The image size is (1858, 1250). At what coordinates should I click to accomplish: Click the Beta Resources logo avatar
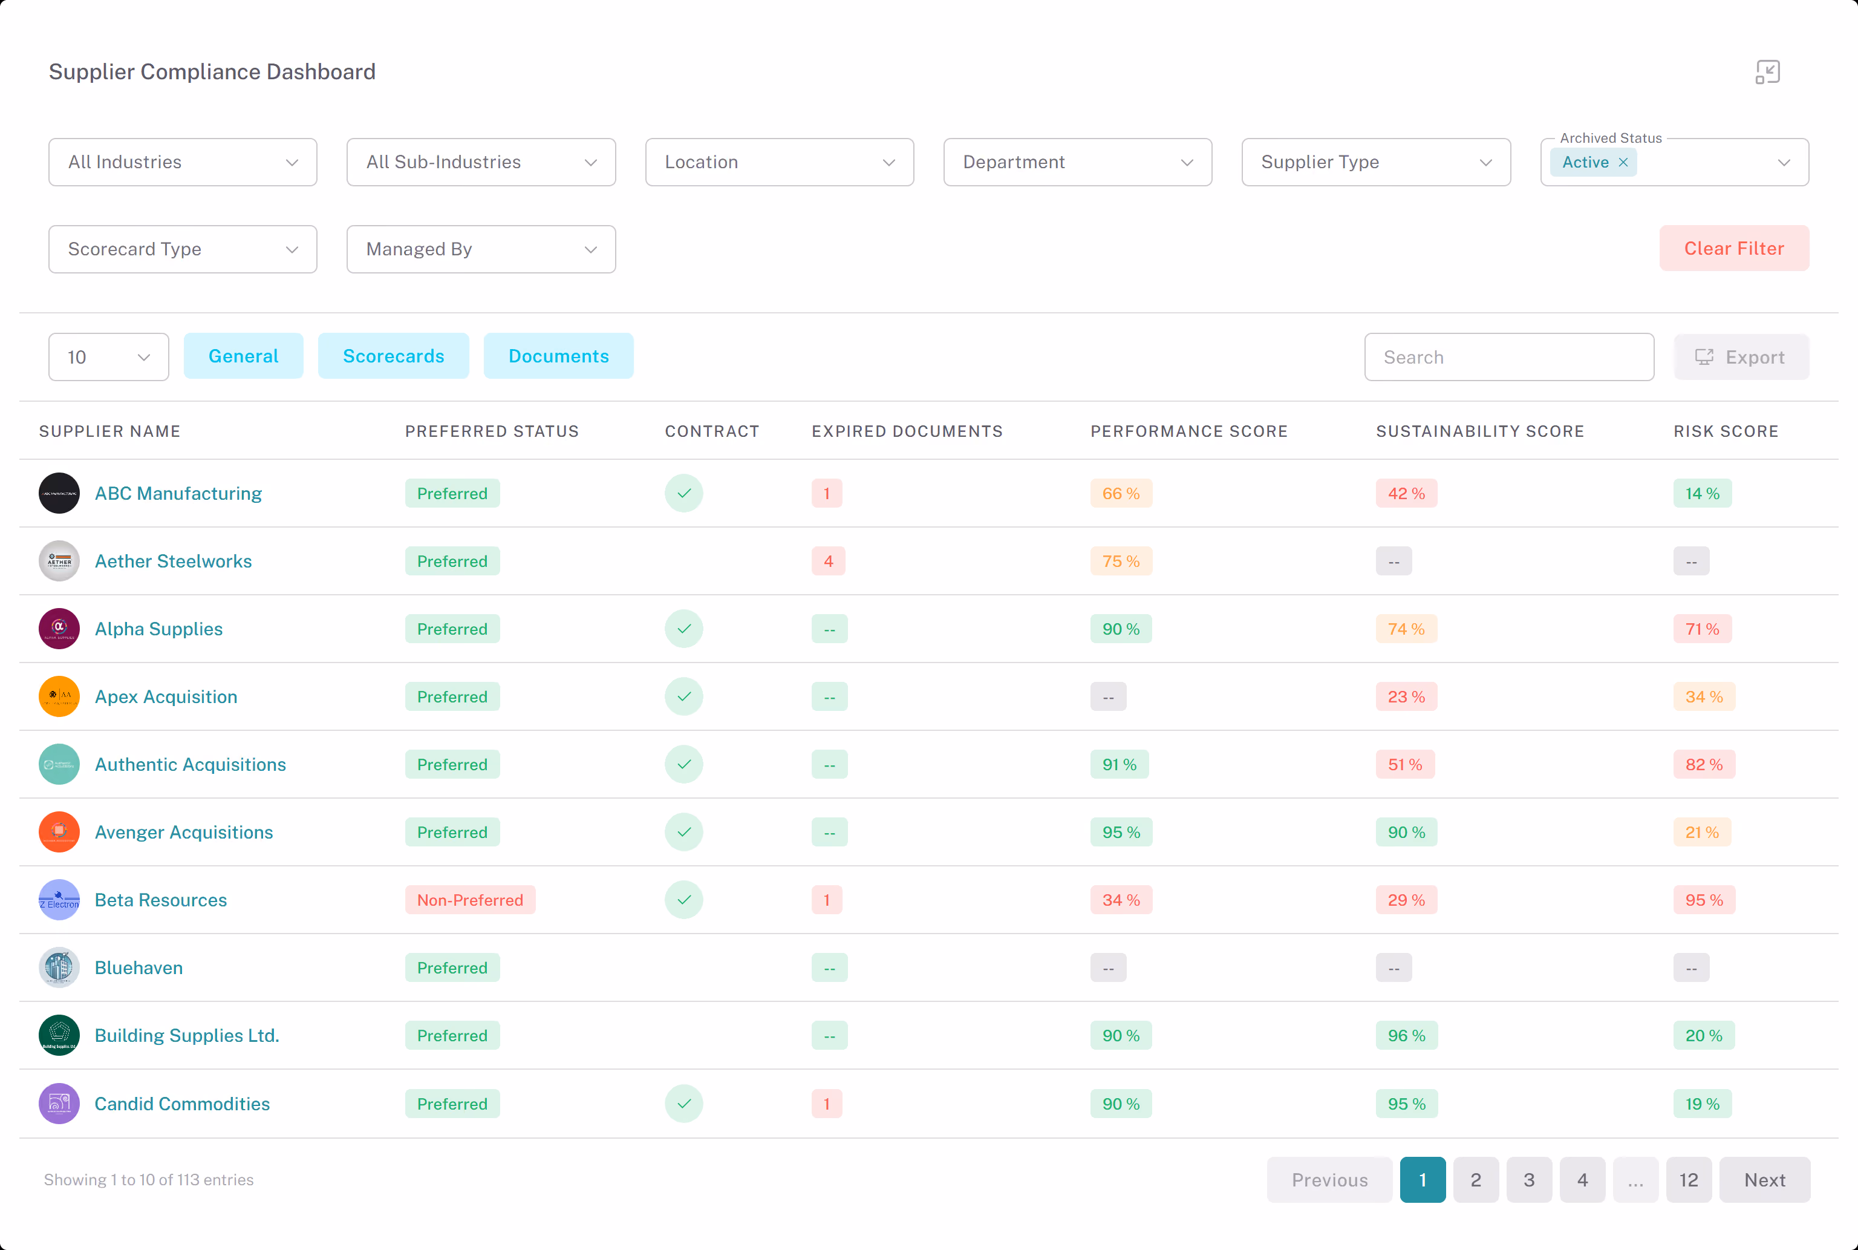click(x=59, y=900)
